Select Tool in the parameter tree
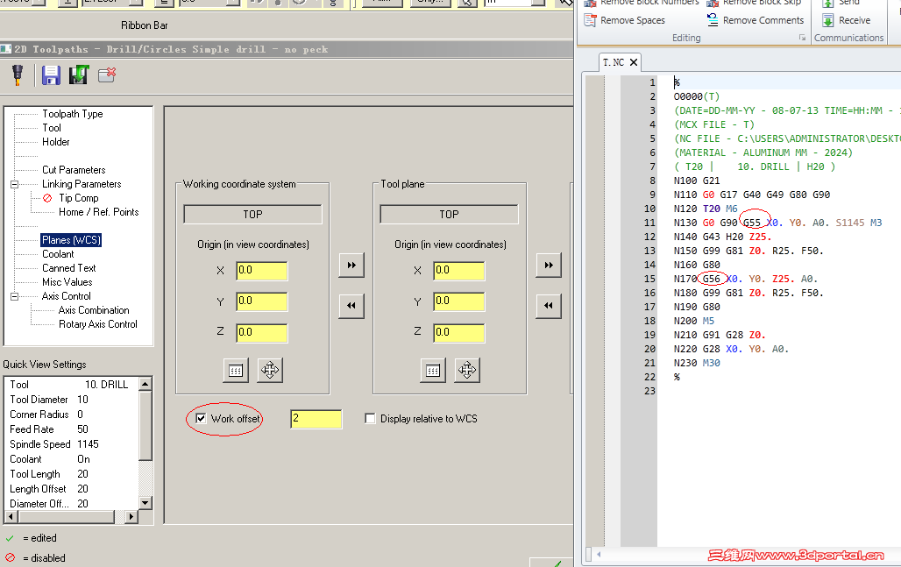This screenshot has width=901, height=567. click(51, 128)
